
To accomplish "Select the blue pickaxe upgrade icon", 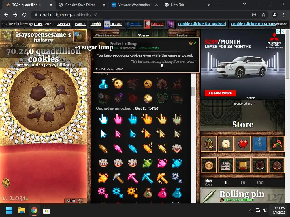I will pos(147,178).
